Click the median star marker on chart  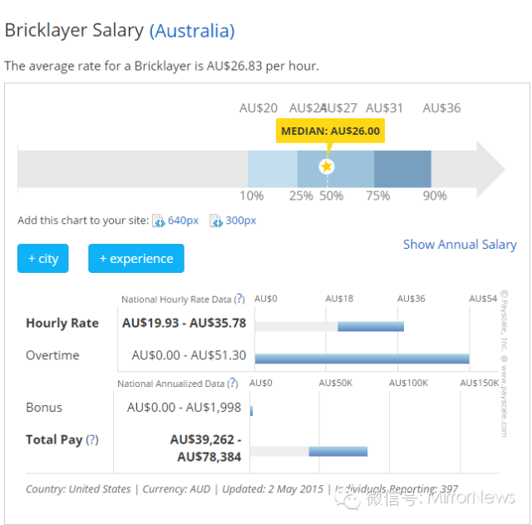click(327, 166)
